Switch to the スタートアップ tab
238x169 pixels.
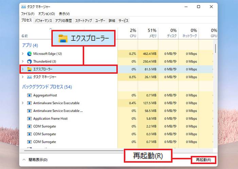pyautogui.click(x=84, y=21)
